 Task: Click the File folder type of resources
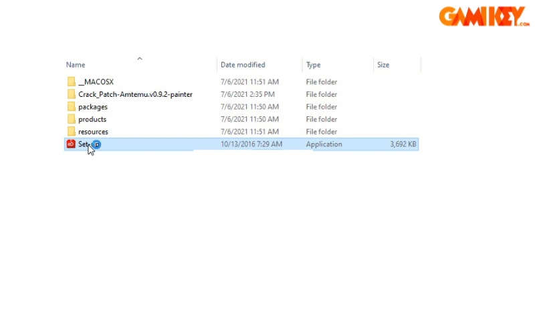click(321, 132)
